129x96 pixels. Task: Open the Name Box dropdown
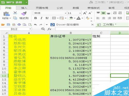(x=30, y=29)
